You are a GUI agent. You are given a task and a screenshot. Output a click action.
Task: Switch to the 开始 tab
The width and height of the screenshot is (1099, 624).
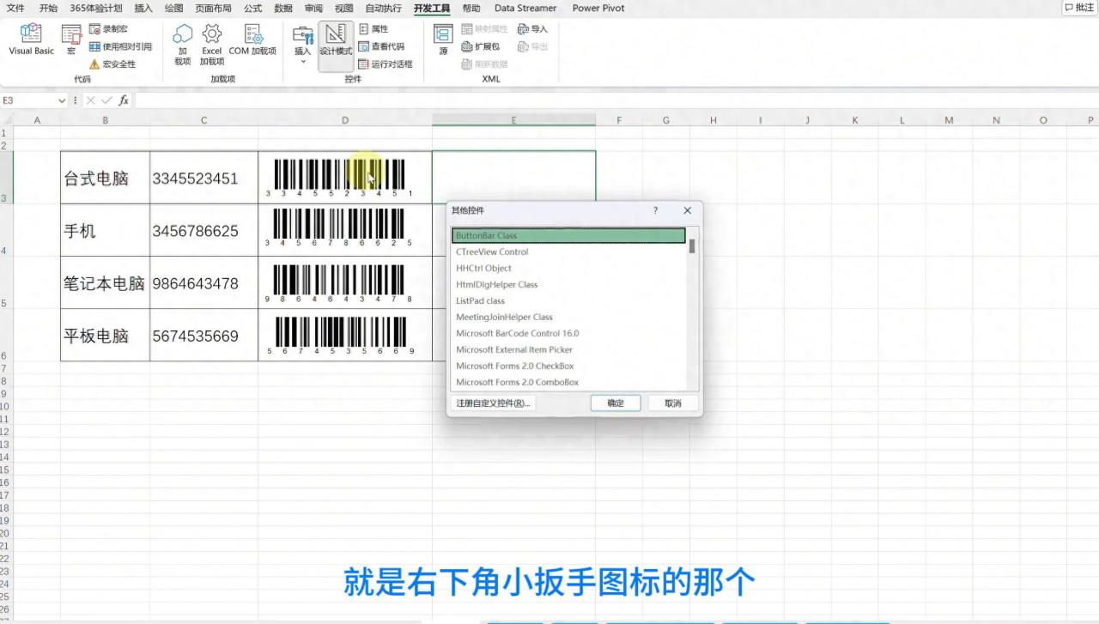click(x=48, y=8)
